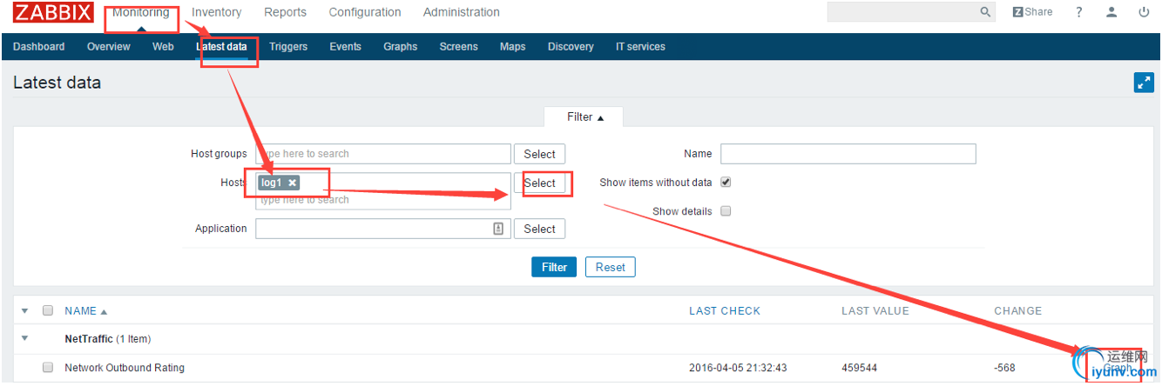Viewport: 1162px width, 386px height.
Task: Uncheck Show items without data
Action: tap(726, 183)
